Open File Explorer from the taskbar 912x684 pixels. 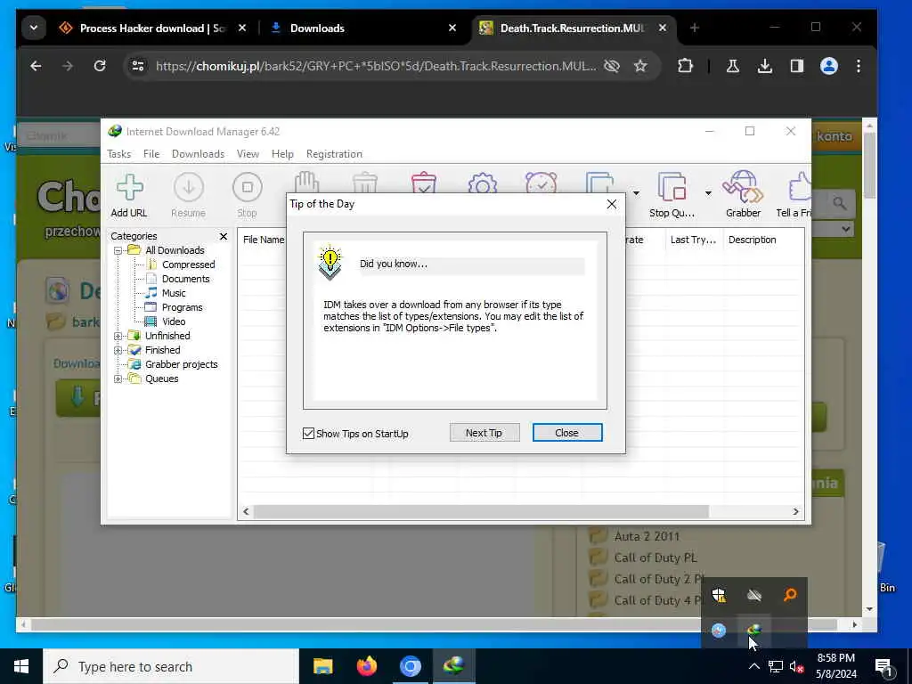point(322,666)
